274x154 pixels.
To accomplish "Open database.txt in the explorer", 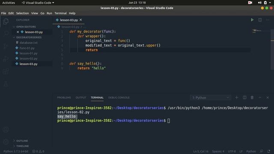I will pyautogui.click(x=29, y=43).
